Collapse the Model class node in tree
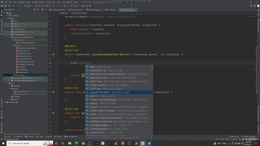The image size is (260, 146). coord(12,45)
